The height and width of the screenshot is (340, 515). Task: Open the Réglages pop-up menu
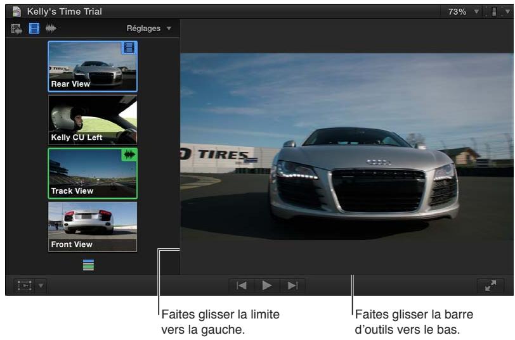pyautogui.click(x=149, y=28)
